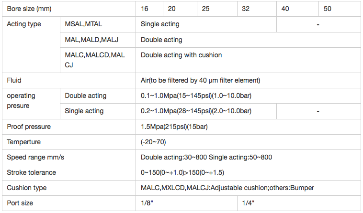Select the 'Stroke tolerance' row label
Screen dimensions: 363x213
click(x=31, y=172)
